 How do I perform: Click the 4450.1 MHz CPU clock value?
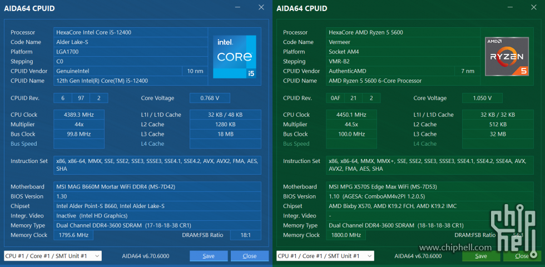point(351,115)
